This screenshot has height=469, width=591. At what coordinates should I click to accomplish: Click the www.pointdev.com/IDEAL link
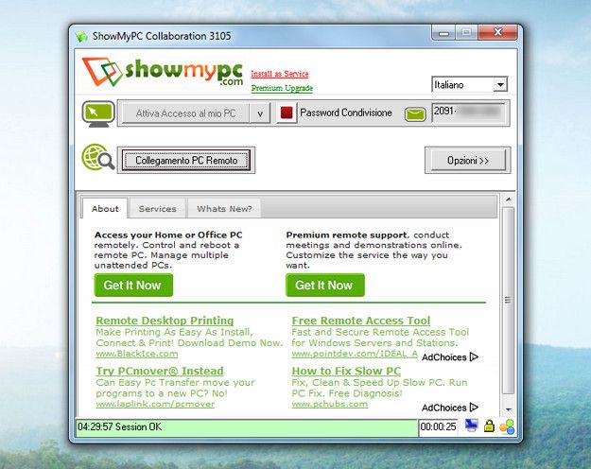click(x=355, y=354)
